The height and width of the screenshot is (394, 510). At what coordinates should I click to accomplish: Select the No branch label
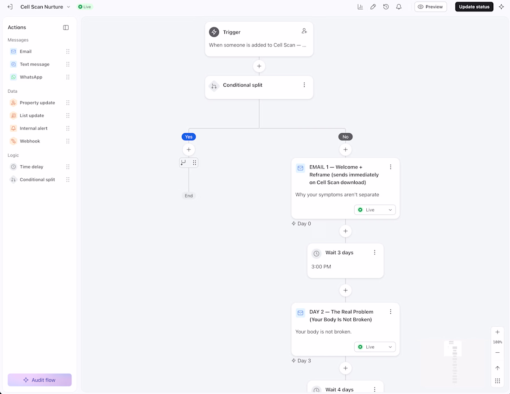345,137
